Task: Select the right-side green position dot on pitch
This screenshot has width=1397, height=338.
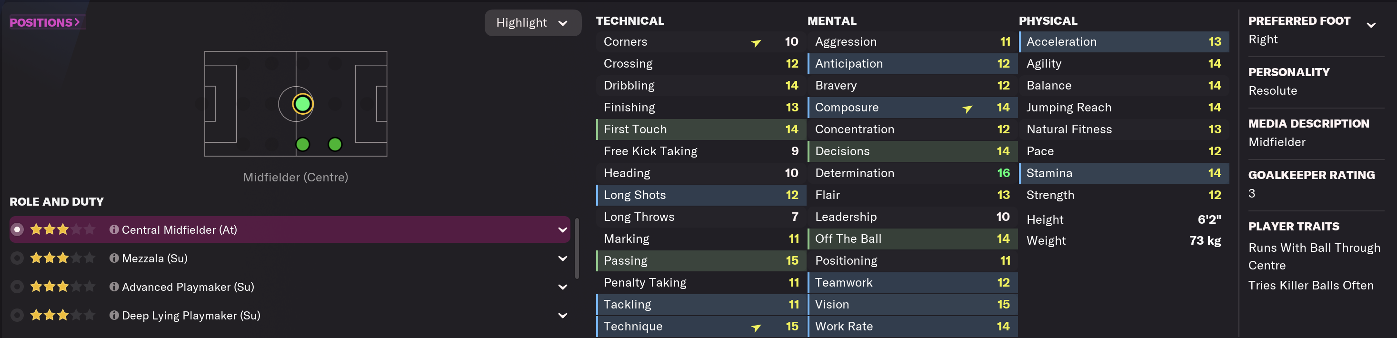Action: pyautogui.click(x=335, y=144)
